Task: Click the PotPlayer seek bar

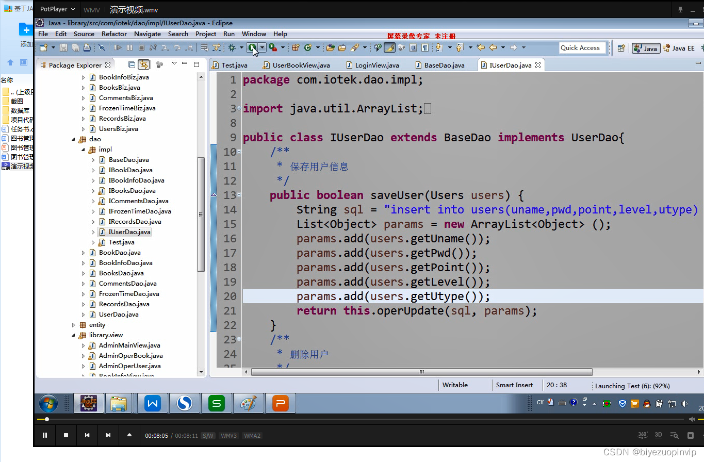Action: click(x=361, y=419)
